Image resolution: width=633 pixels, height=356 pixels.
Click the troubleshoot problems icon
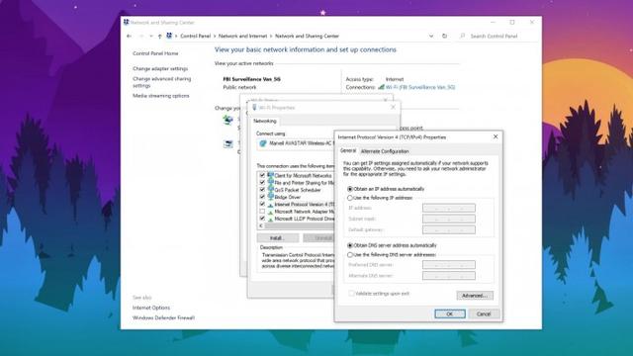pyautogui.click(x=228, y=144)
